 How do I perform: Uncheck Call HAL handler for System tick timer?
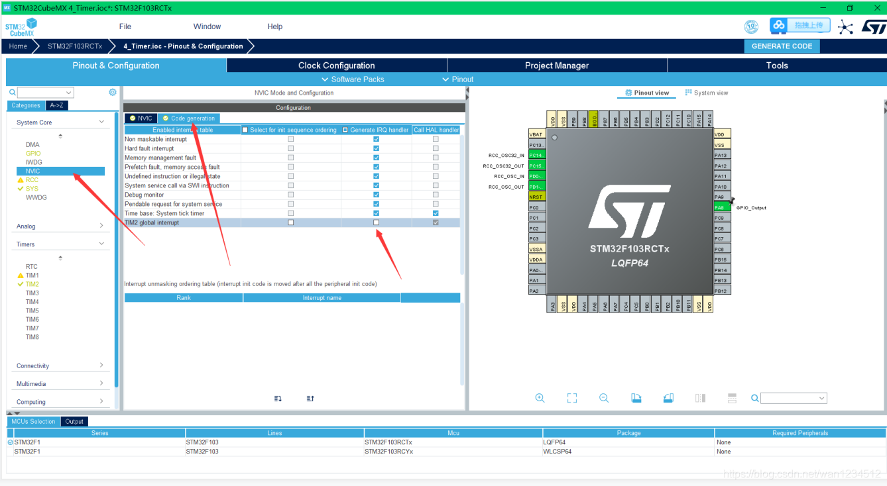436,213
